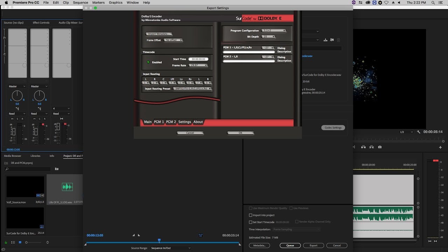Open PGM 2 dialog level -27 dropdown
This screenshot has width=448, height=252.
[x=268, y=57]
